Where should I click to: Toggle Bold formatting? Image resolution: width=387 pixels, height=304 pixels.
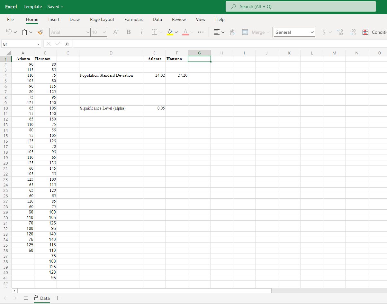[x=129, y=32]
